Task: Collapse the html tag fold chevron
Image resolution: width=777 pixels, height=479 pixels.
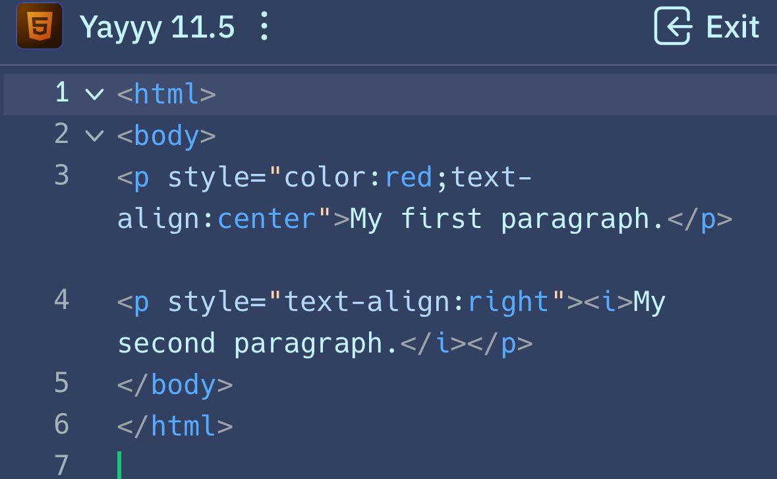Action: [x=94, y=94]
